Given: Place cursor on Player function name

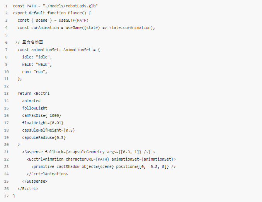Looking at the screenshot, I should (75, 13).
